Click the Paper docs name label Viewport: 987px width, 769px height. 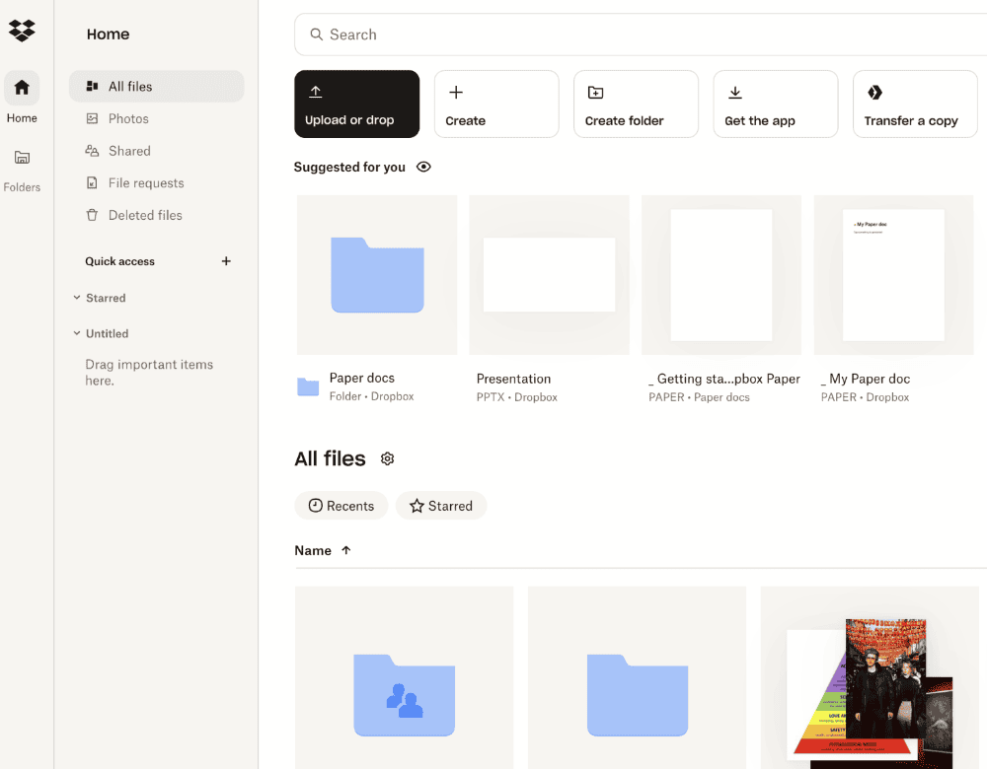(362, 378)
